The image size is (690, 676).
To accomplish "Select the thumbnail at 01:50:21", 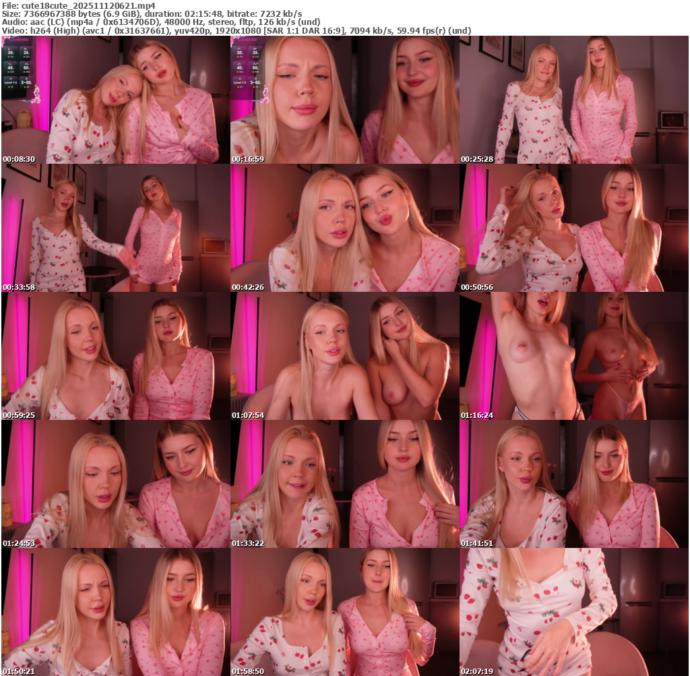I will pos(115,612).
